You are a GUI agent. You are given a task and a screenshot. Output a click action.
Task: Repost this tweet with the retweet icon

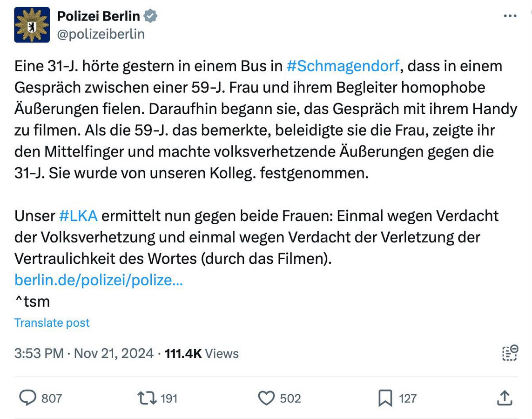[147, 398]
